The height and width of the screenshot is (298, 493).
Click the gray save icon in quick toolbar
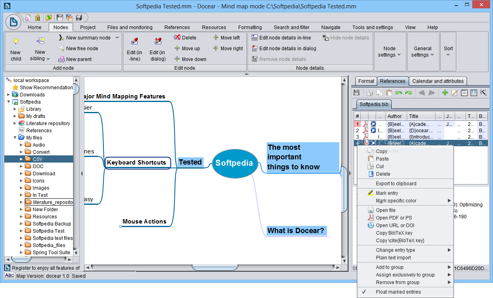coord(60,18)
